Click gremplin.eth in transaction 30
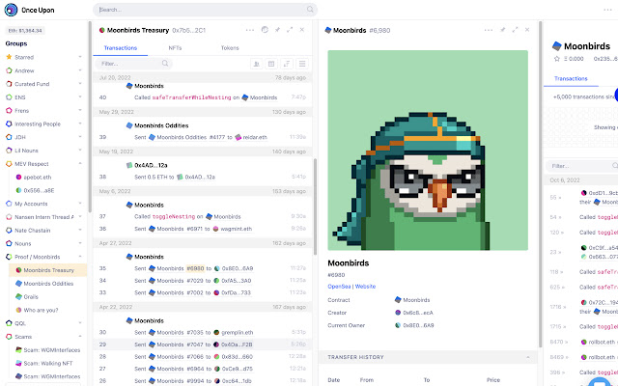The image size is (618, 386). 234,332
